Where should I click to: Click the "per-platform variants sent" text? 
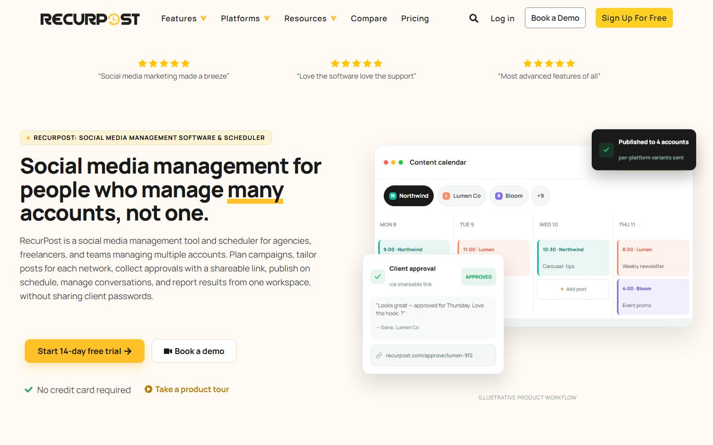[651, 158]
